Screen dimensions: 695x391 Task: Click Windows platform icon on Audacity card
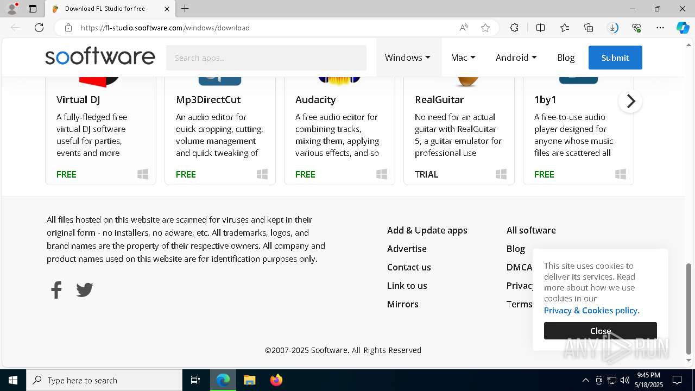(x=382, y=174)
